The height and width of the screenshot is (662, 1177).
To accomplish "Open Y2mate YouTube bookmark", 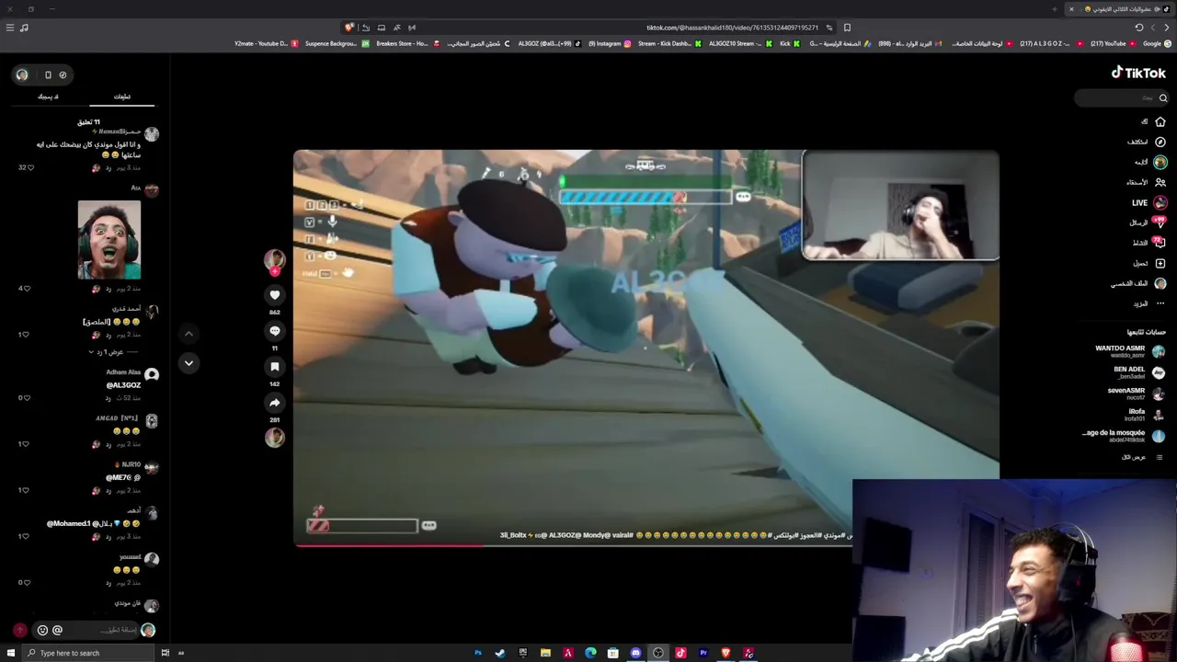I will point(267,43).
